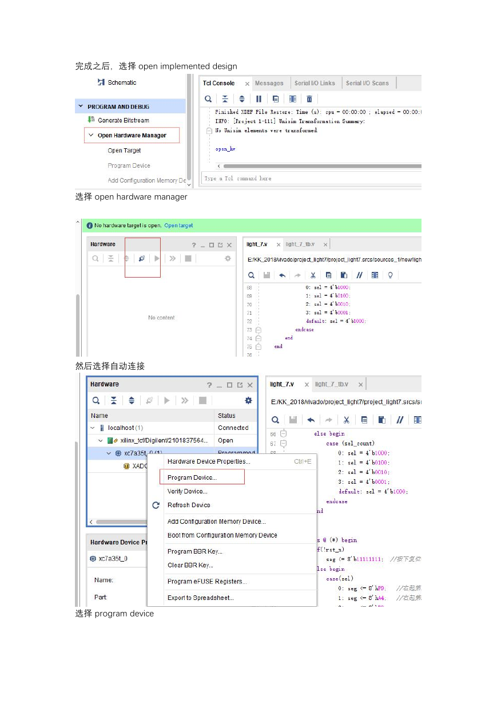Click the run trigger arrow in the empty Hardware panel

[157, 259]
